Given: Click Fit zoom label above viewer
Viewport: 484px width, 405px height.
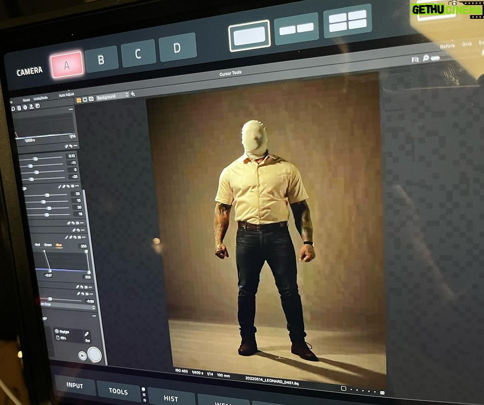Looking at the screenshot, I should click(x=415, y=59).
